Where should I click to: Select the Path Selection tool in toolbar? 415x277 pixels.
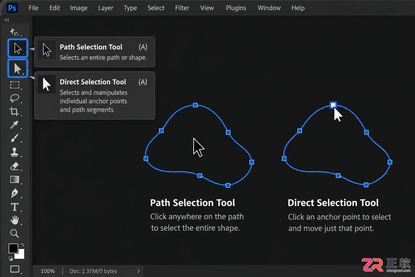[x=18, y=48]
